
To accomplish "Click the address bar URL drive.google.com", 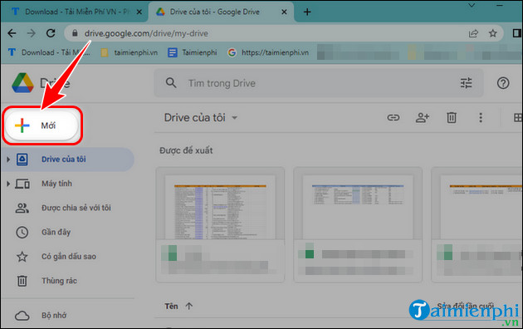I will tap(146, 33).
